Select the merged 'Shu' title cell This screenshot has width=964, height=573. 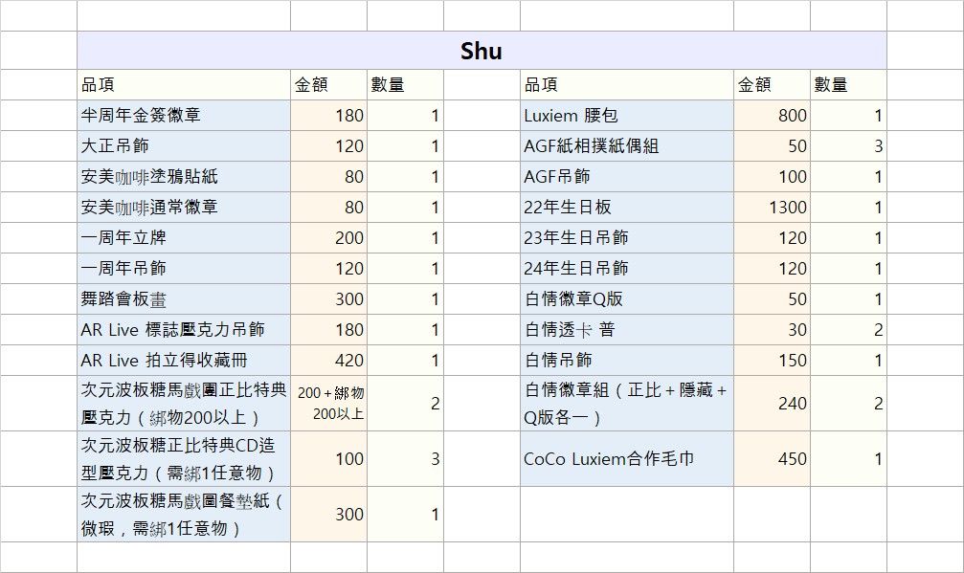(x=481, y=51)
